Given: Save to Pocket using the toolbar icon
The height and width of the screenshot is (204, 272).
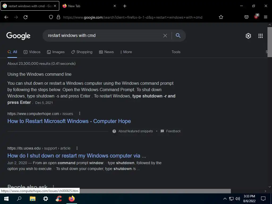Looking at the screenshot, I should coord(246,17).
